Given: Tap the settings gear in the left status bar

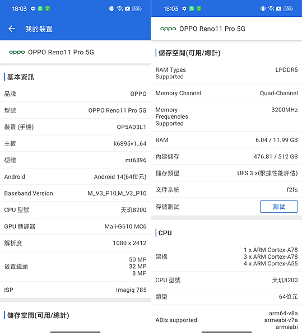Looking at the screenshot, I should click(x=33, y=9).
